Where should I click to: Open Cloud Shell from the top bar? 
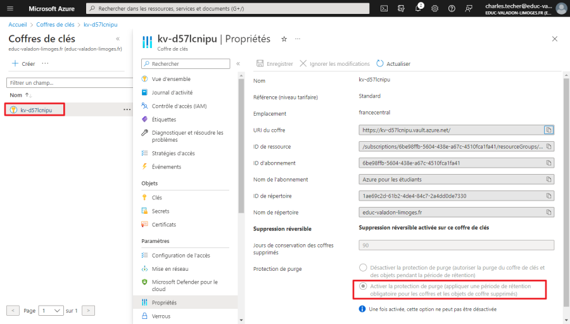point(384,8)
